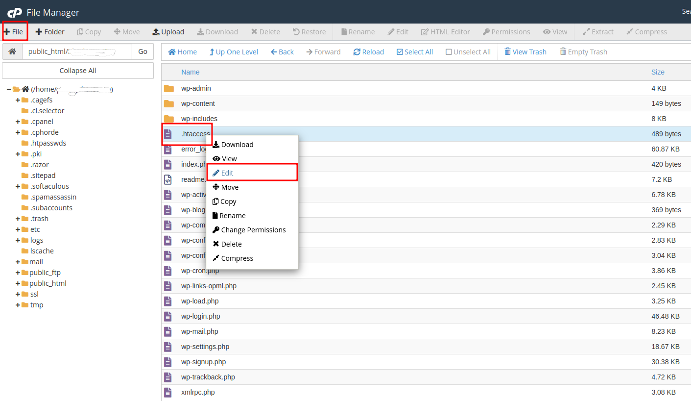This screenshot has height=401, width=691.
Task: Create a new file with +File
Action: pyautogui.click(x=14, y=32)
